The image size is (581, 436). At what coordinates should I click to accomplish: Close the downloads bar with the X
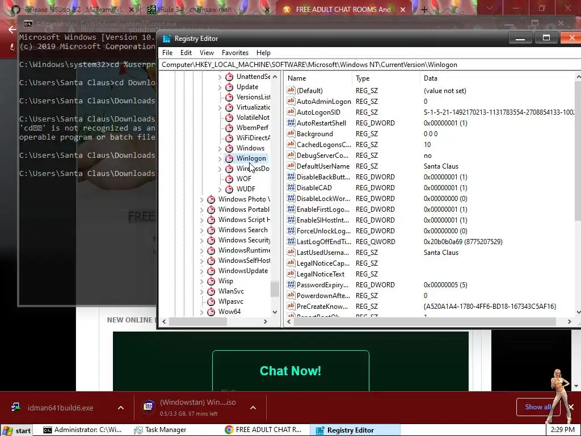pyautogui.click(x=571, y=407)
